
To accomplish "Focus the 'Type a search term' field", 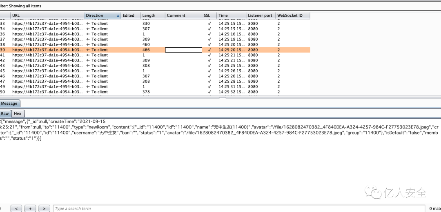I will (x=239, y=208).
